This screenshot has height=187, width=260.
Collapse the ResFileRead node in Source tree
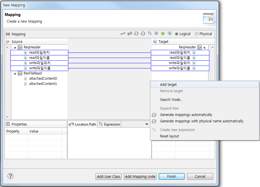click(15, 73)
